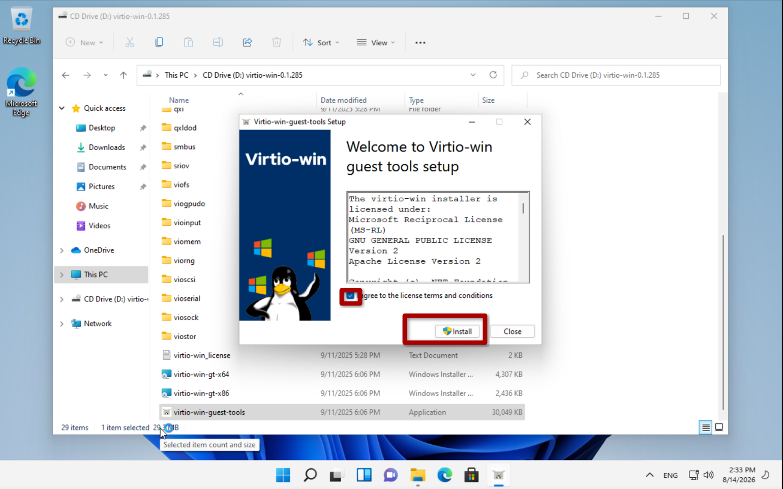Click the CD Drive (D:) address breadcrumb
This screenshot has width=783, height=489.
(252, 75)
